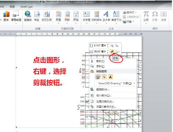The image size is (173, 132).
Task: Paste keeping source formatting icon
Action: [x=98, y=77]
